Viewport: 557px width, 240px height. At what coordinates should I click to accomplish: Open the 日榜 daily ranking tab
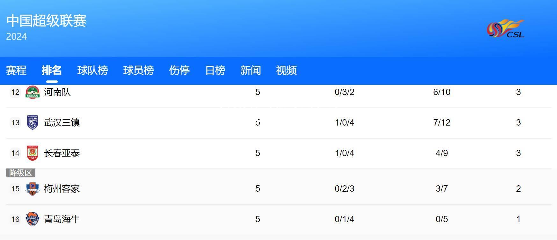click(215, 70)
